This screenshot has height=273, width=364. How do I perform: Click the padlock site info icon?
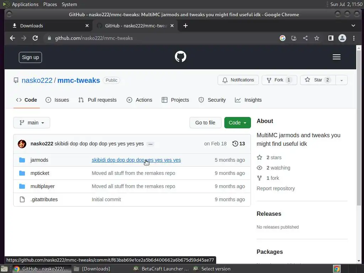tap(49, 38)
